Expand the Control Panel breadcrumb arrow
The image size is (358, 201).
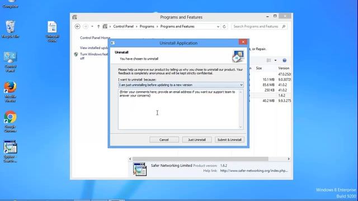coord(136,26)
